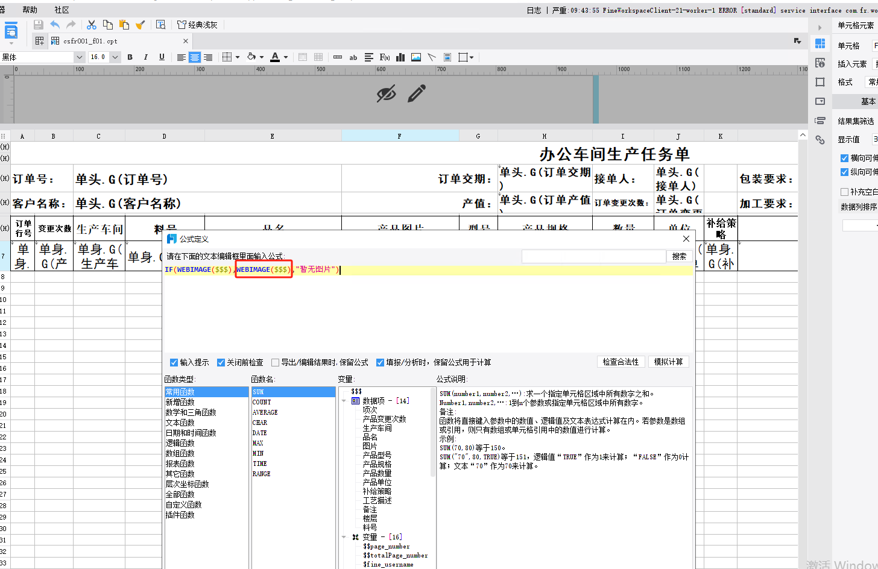This screenshot has height=569, width=878.
Task: Open the widget settings icon in right sidebar
Action: (x=820, y=101)
